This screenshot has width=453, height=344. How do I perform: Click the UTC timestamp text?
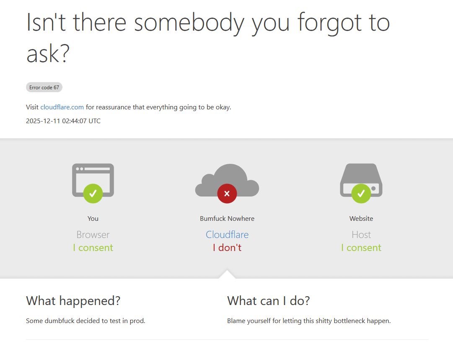[63, 121]
